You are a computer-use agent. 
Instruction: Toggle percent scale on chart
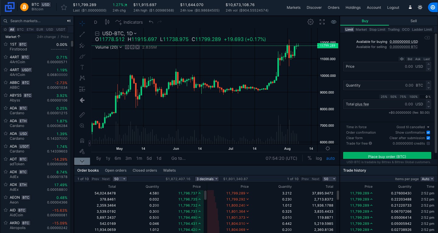[310, 158]
